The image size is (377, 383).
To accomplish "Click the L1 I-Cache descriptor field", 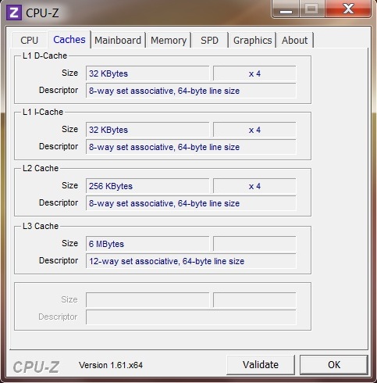I will coord(190,147).
